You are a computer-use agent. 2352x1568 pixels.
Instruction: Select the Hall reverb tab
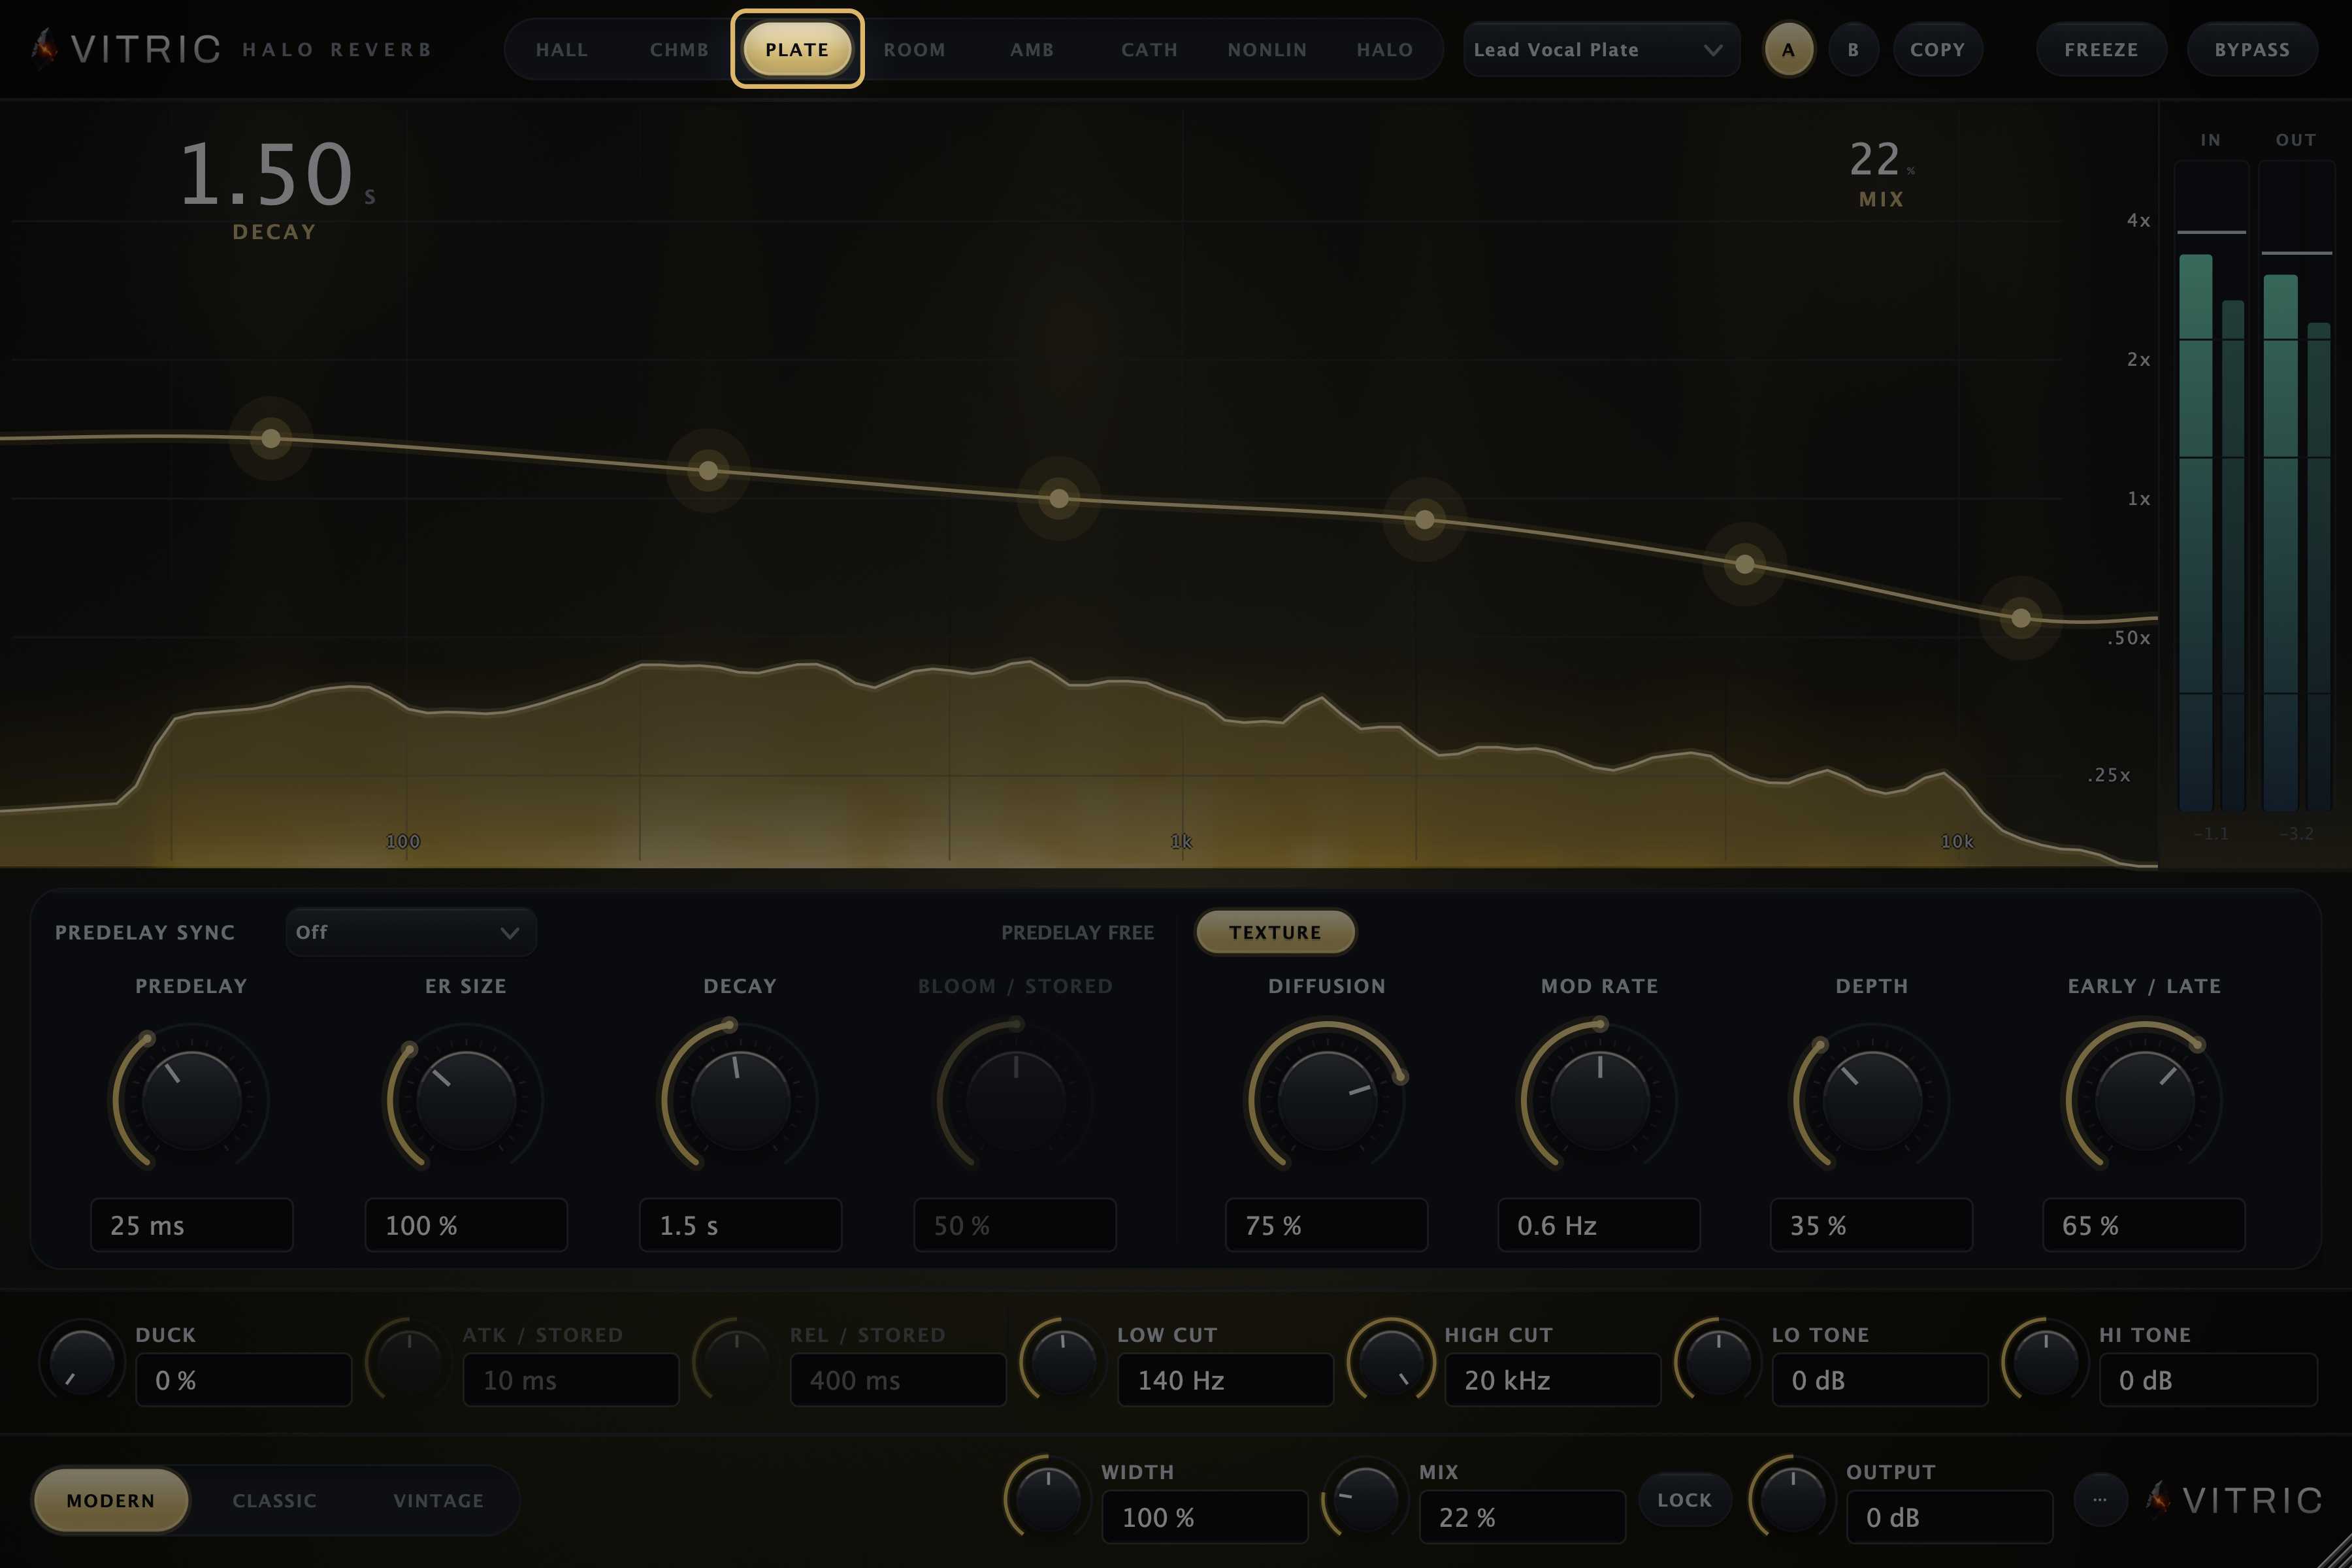pos(562,49)
